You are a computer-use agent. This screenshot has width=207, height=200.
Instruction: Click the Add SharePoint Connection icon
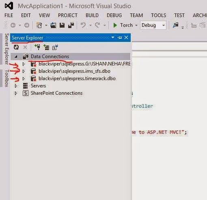(x=55, y=47)
